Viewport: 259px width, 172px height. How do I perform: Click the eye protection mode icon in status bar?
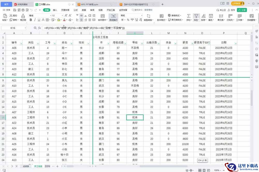pyautogui.click(x=187, y=170)
